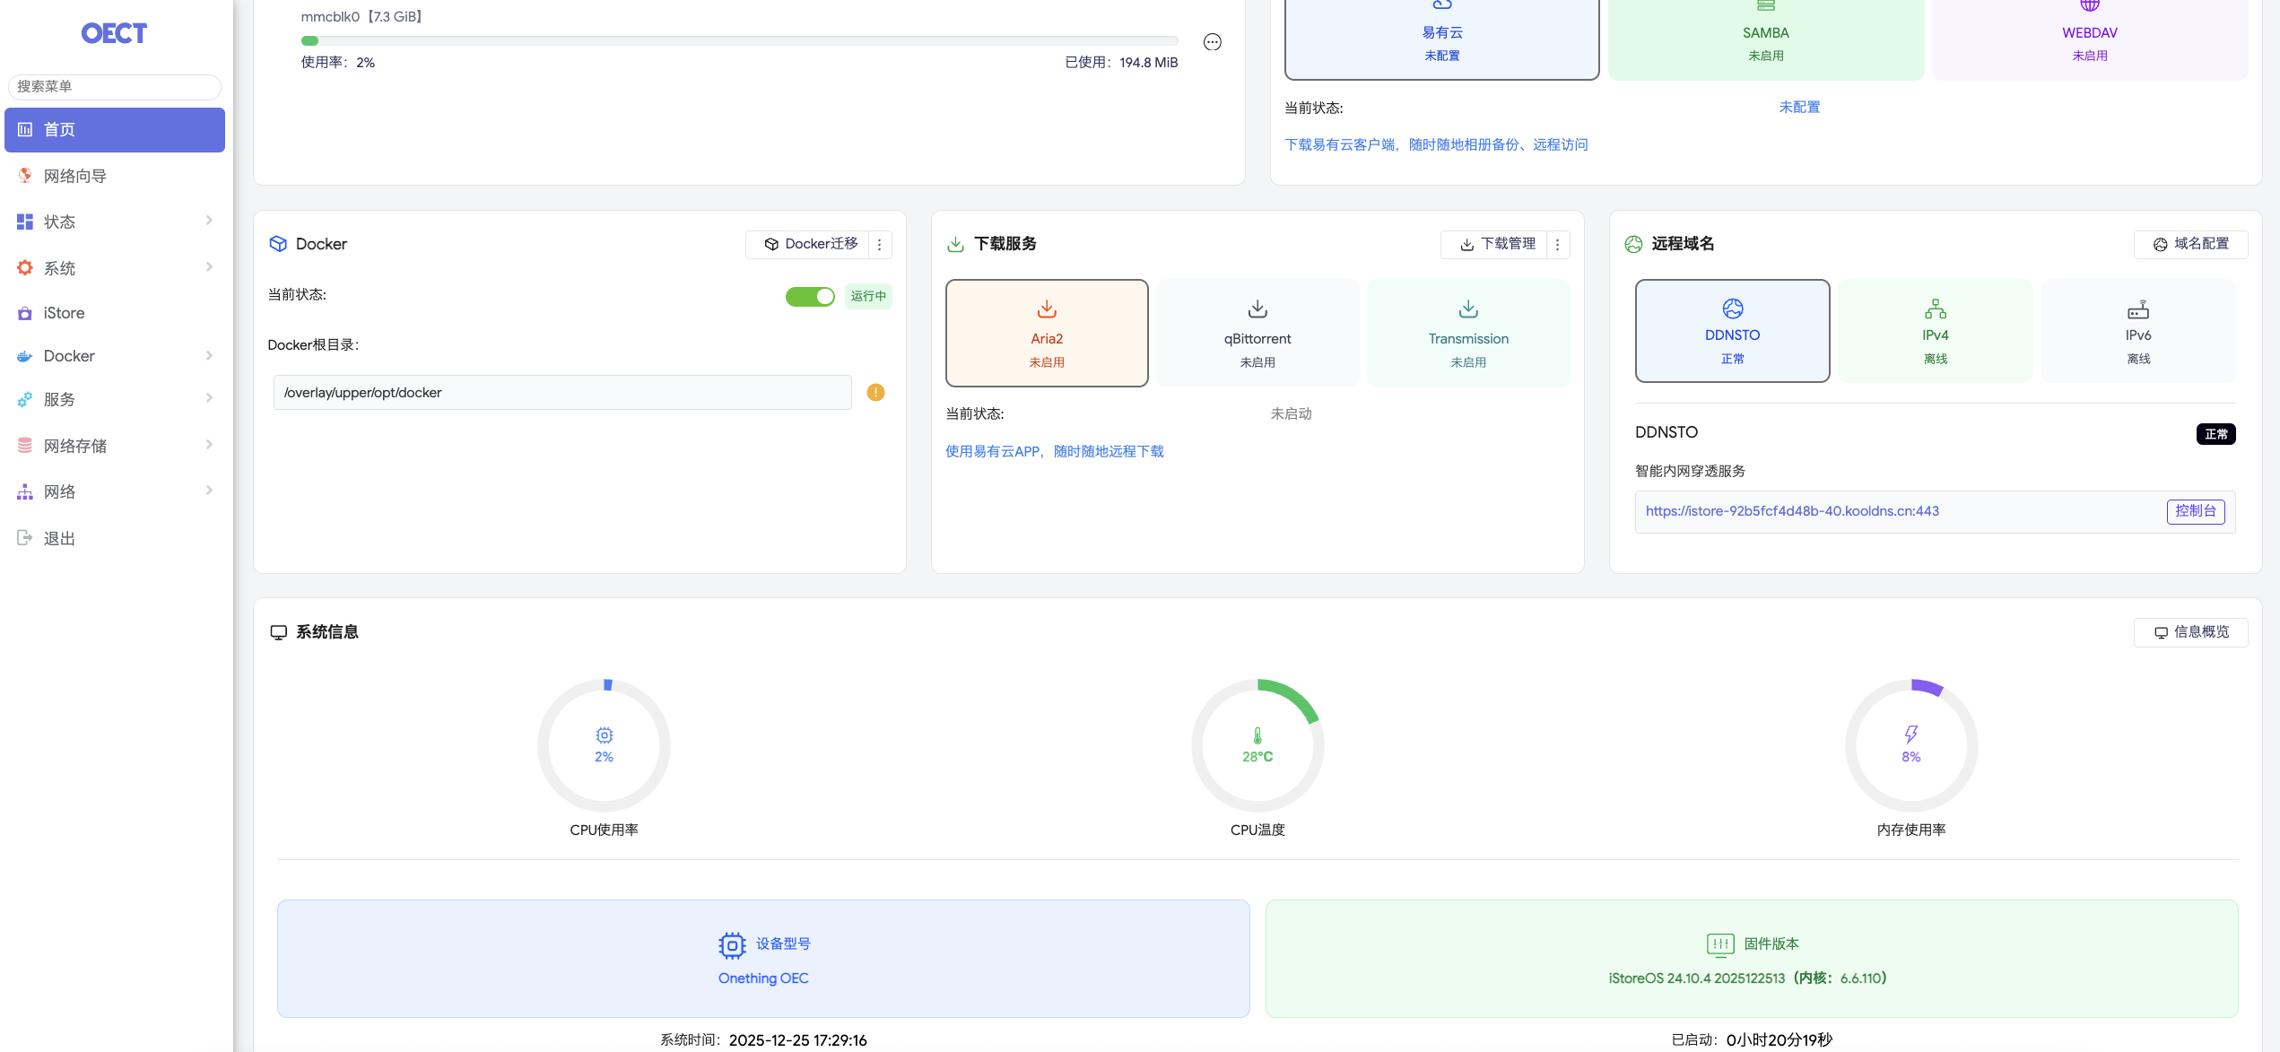
Task: Click the mmcblk0 disk usage progress bar
Action: pos(739,40)
